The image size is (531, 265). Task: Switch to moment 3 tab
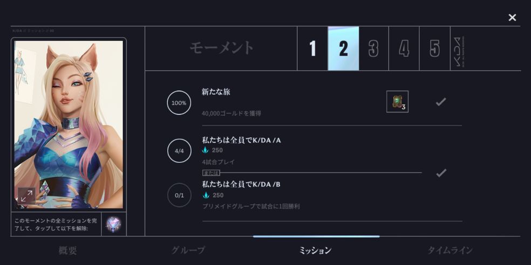(x=373, y=48)
